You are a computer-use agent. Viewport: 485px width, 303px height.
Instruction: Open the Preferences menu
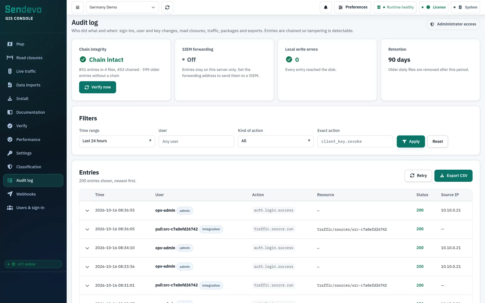click(353, 7)
